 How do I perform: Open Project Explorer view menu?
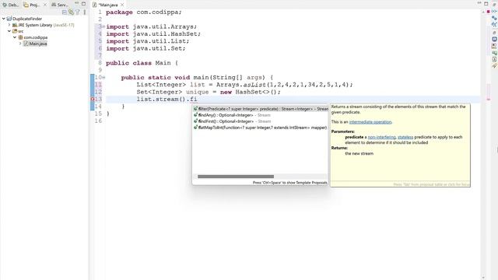85,12
